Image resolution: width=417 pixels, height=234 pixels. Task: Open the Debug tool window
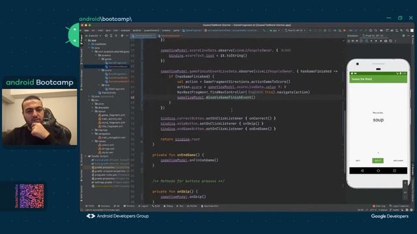click(x=168, y=206)
